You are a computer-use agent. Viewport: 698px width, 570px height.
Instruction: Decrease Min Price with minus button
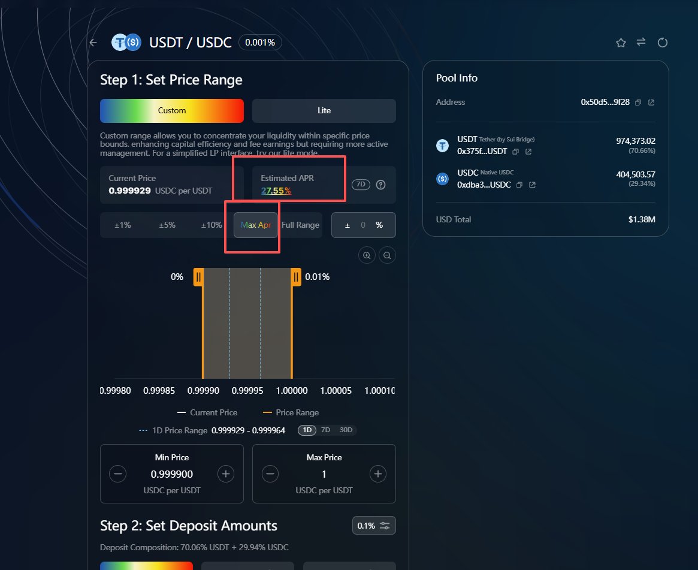point(118,474)
